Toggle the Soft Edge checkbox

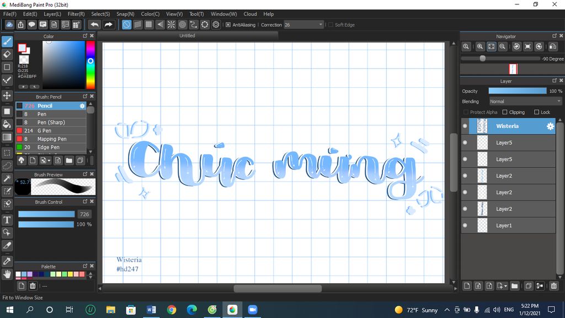click(x=331, y=25)
